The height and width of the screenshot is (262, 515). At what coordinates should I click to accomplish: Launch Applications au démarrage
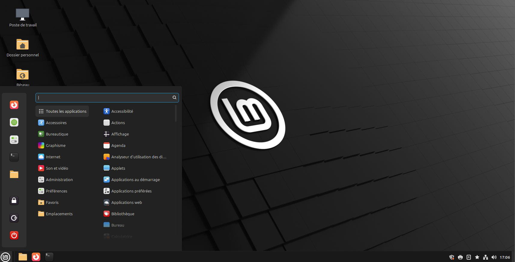point(135,180)
